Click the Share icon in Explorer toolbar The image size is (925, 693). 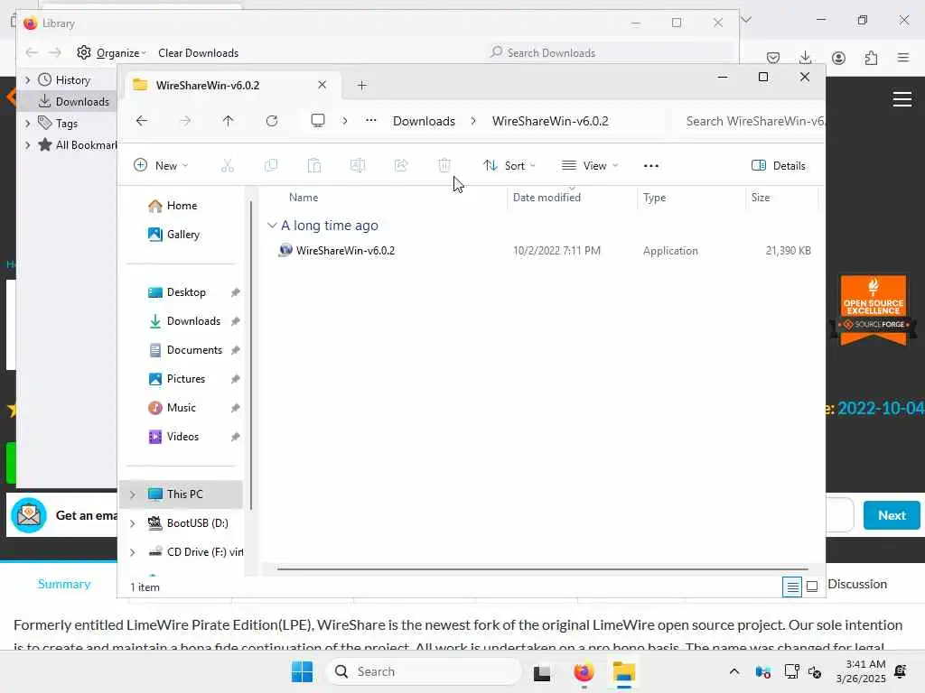401,166
